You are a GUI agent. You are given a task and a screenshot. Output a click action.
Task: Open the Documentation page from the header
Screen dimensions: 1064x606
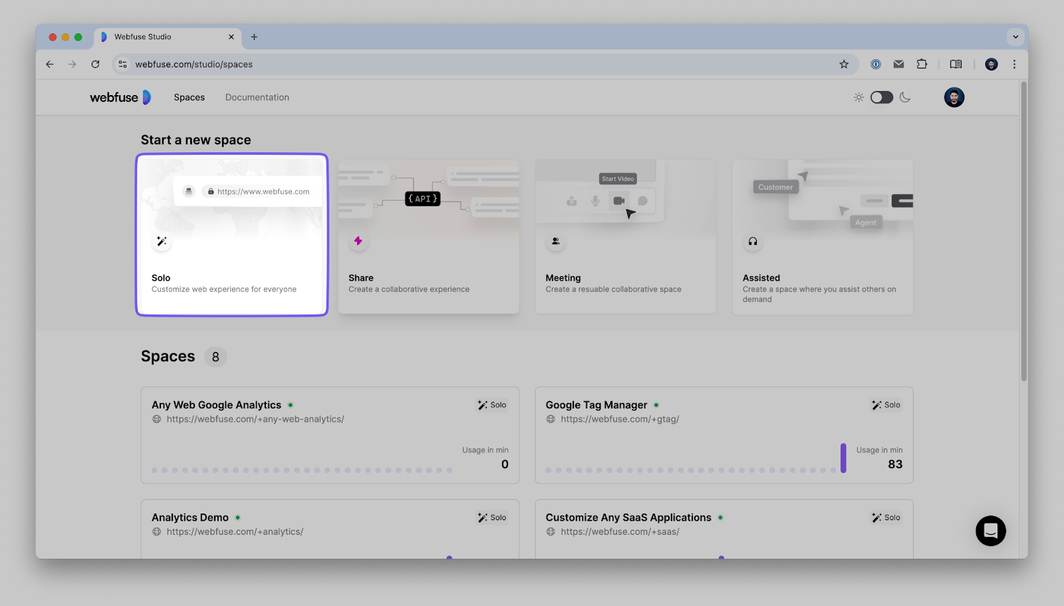[x=257, y=97]
